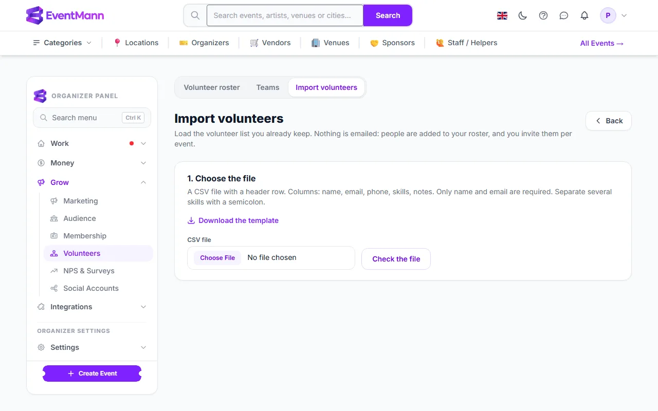This screenshot has height=411, width=658.
Task: Switch to the Teams tab
Action: (x=268, y=87)
